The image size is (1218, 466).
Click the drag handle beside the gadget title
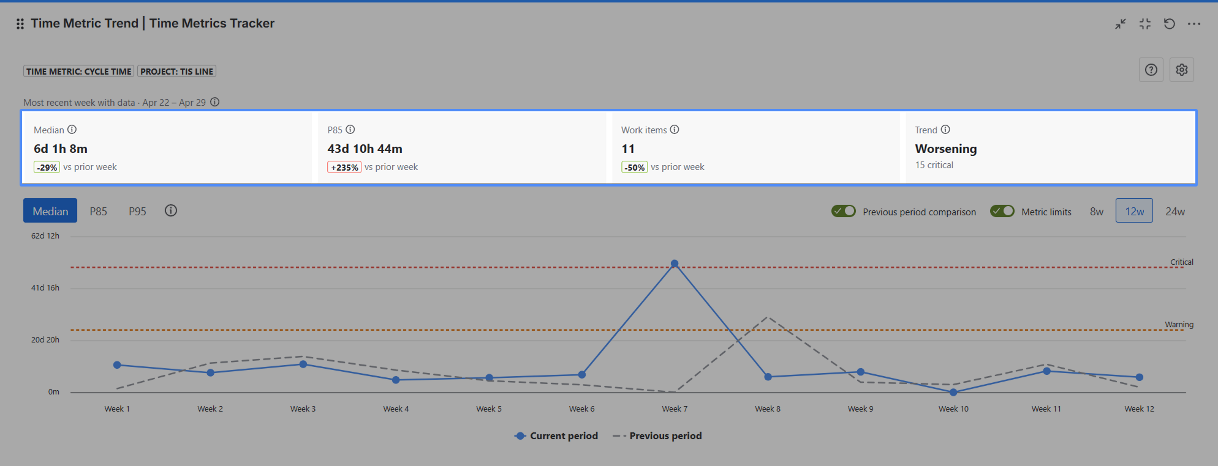(x=20, y=24)
